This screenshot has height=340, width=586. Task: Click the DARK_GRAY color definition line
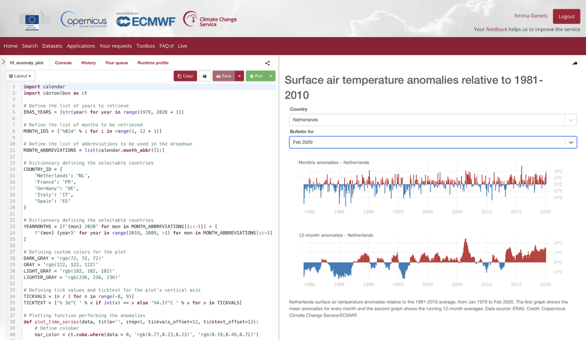click(x=63, y=258)
